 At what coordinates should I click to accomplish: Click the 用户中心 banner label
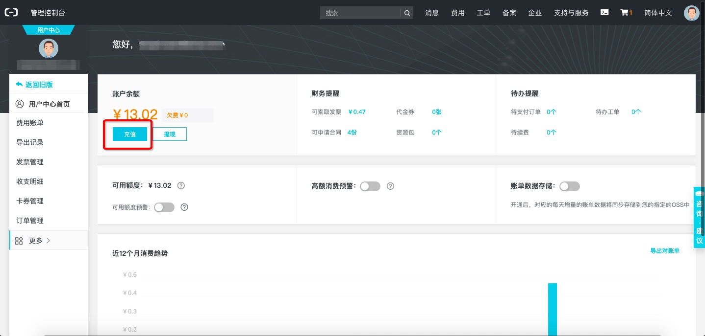pos(49,30)
